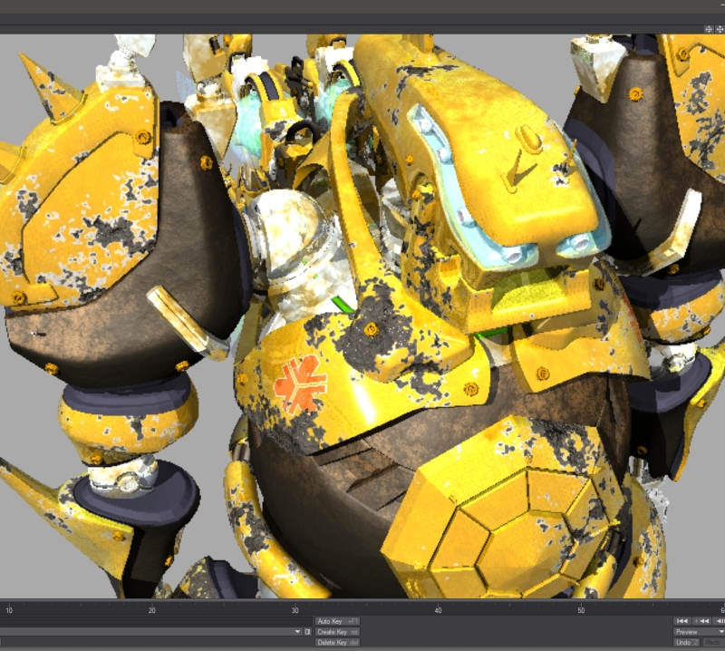The image size is (725, 651).
Task: Click frame 20 on the timeline
Action: point(152,609)
